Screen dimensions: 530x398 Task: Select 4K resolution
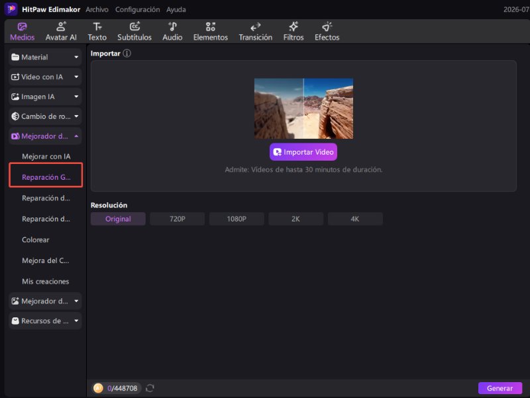(355, 219)
